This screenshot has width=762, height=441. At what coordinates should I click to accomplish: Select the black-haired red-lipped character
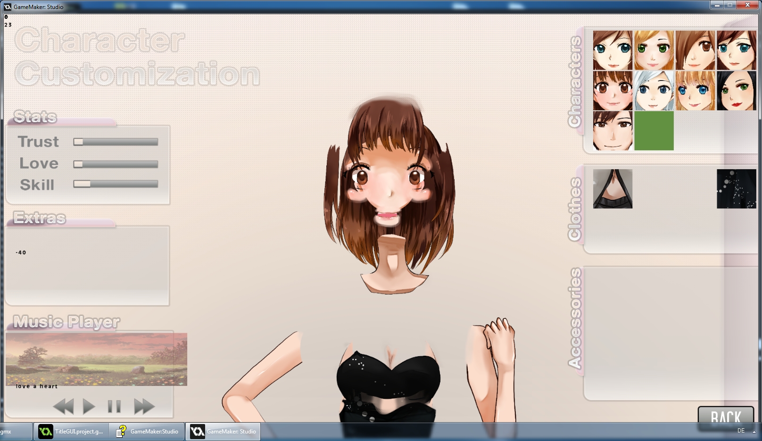tap(736, 90)
